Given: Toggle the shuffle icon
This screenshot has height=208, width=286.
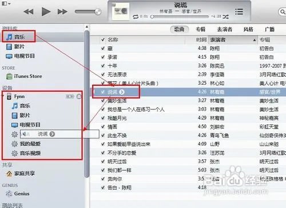Looking at the screenshot, I should coord(225,17).
